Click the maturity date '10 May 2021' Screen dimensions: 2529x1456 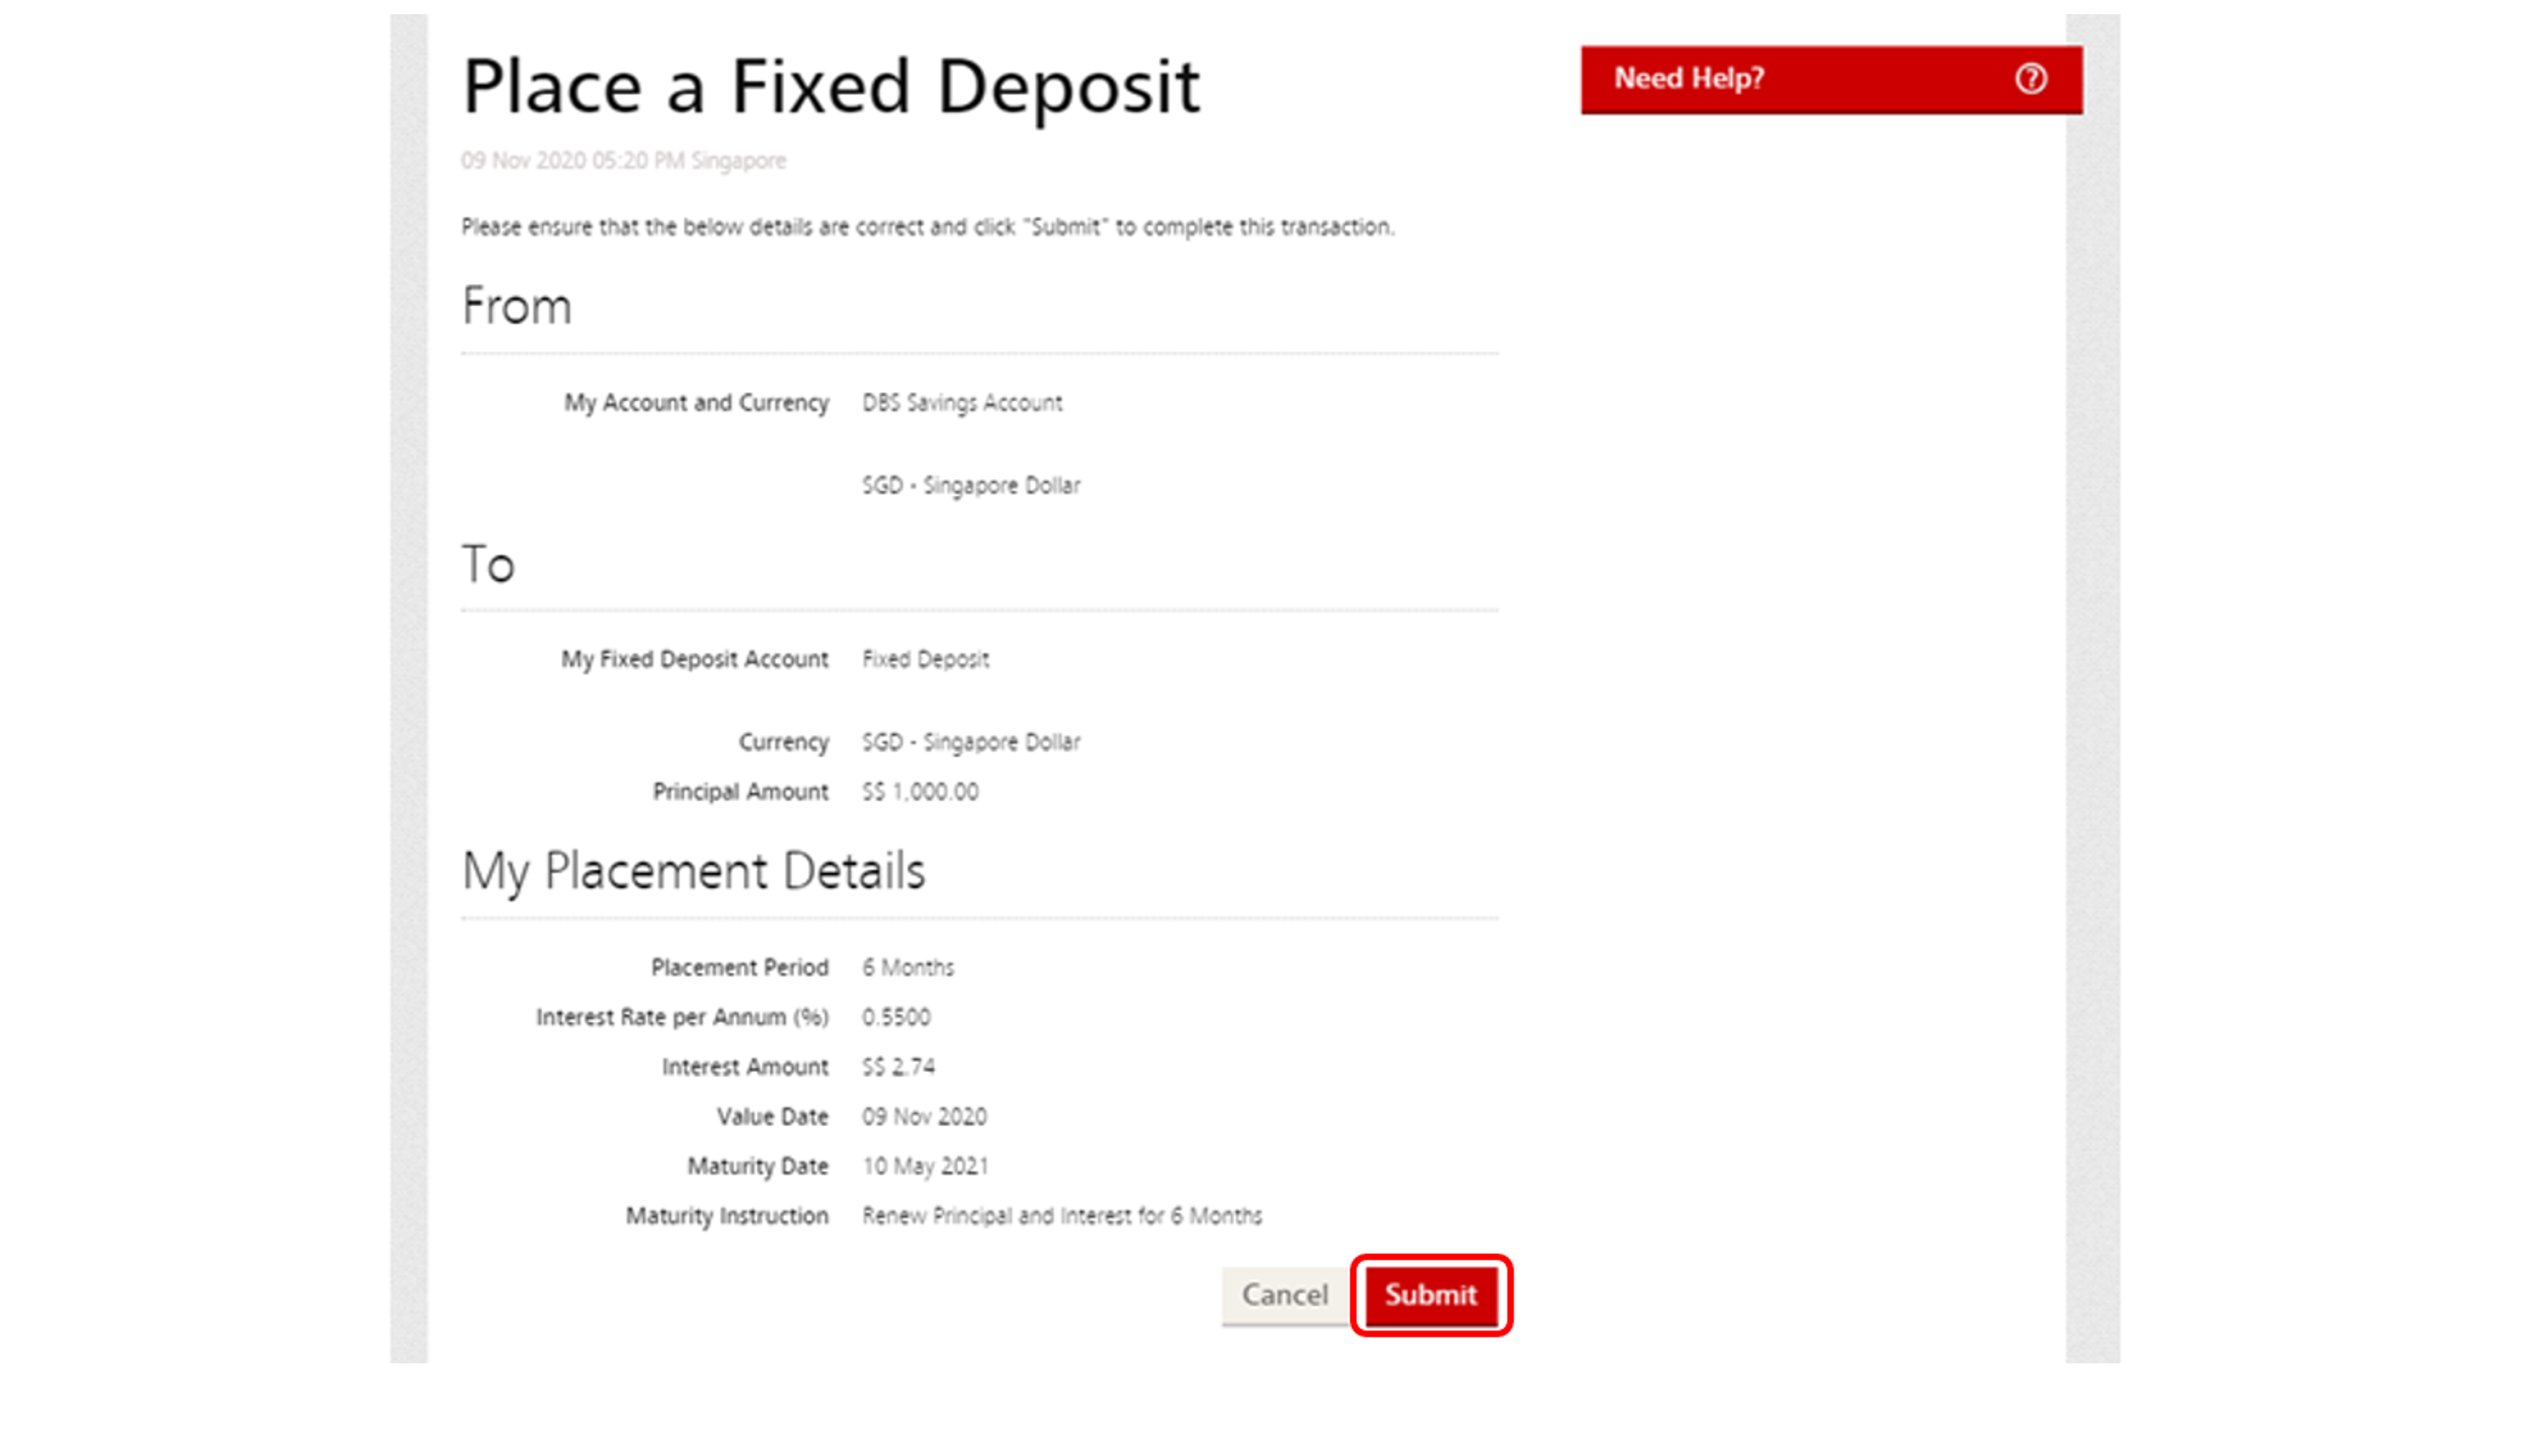(x=925, y=1167)
